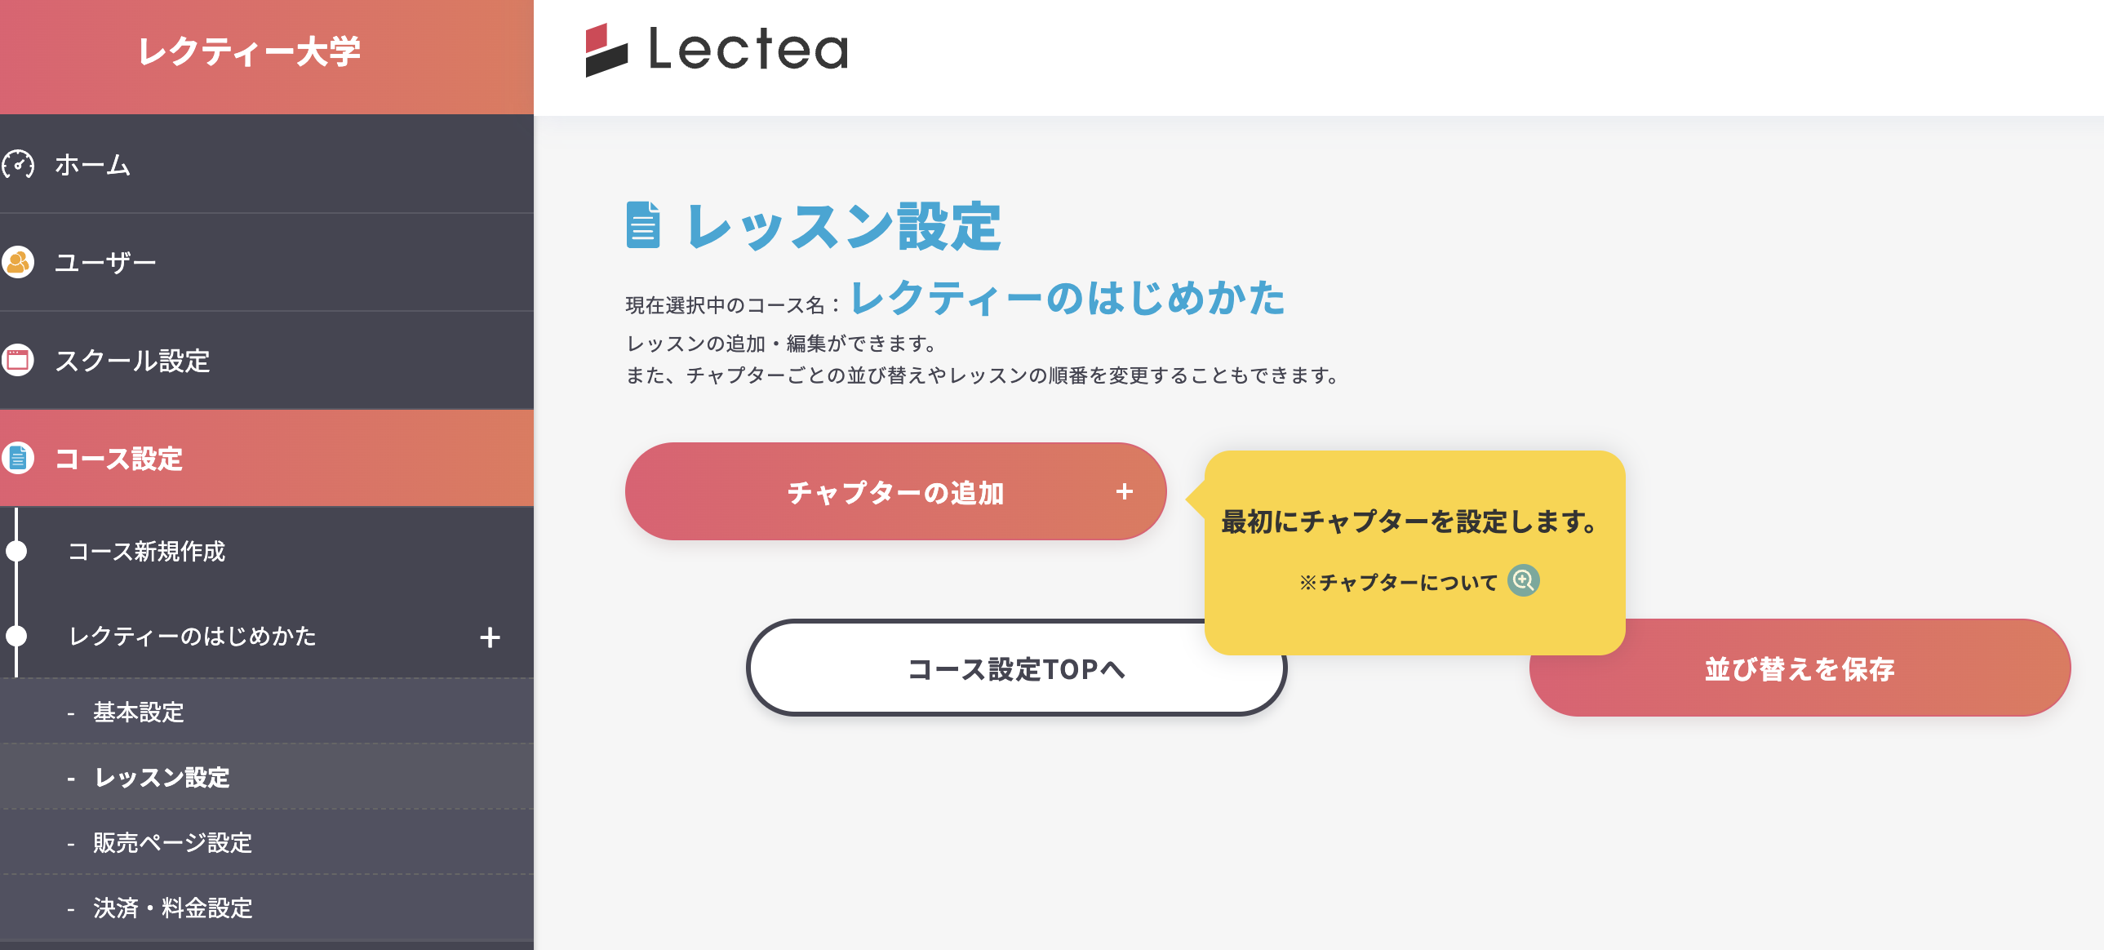Expand レクティーのはじめかた with plus sign
Viewport: 2104px width, 950px height.
coord(490,637)
